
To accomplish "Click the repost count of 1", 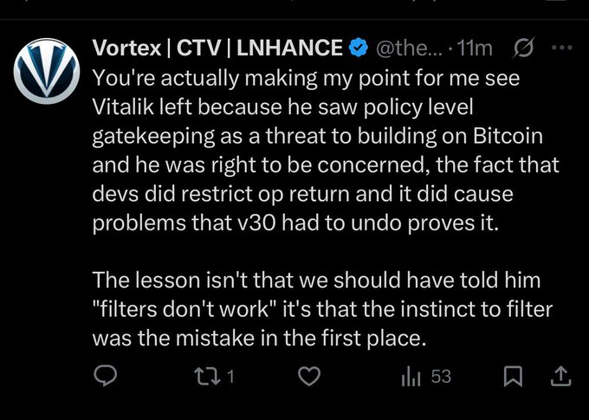I will [x=231, y=377].
